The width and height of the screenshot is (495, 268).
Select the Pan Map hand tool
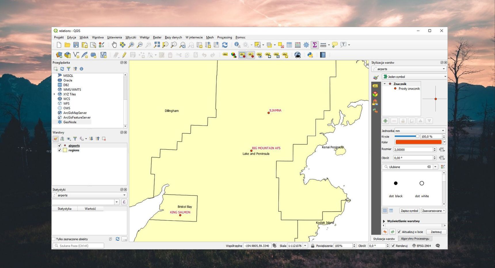tap(114, 45)
